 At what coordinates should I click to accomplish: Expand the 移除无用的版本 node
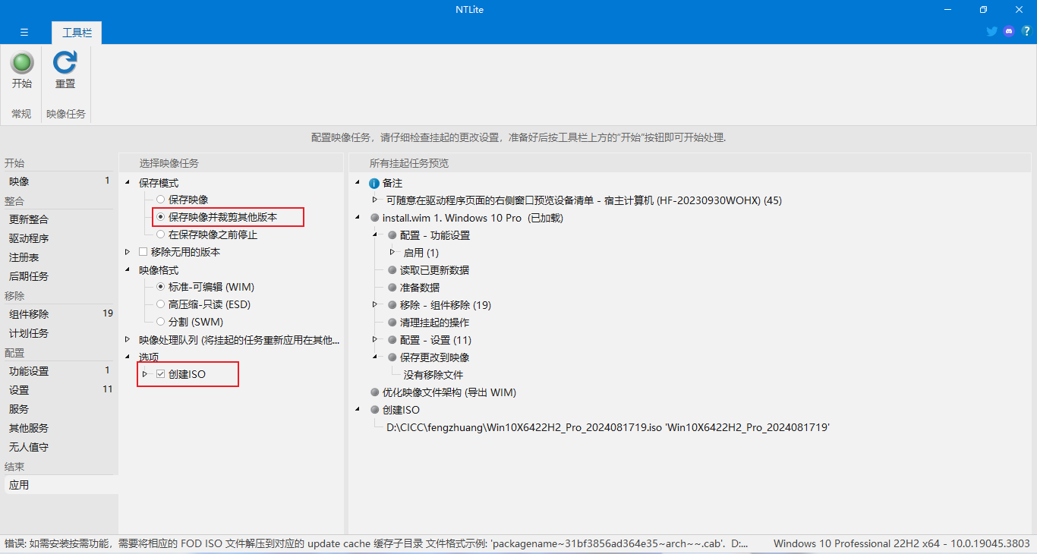coord(128,252)
